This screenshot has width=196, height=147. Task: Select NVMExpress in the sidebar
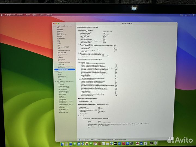[61, 38]
